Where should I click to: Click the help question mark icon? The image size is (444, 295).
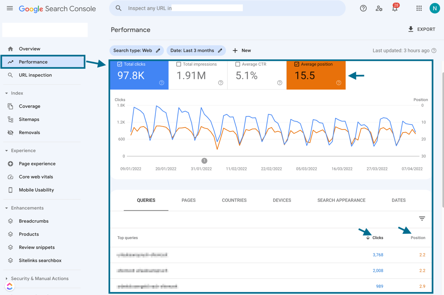363,8
